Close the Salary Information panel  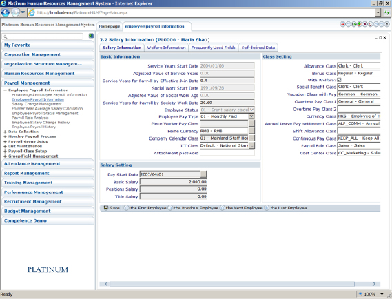point(384,37)
